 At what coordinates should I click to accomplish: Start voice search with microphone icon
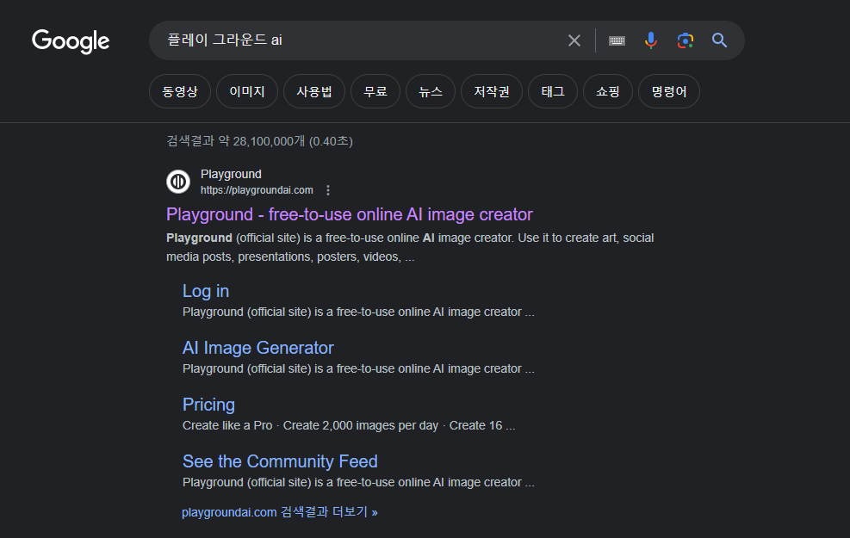pos(651,40)
